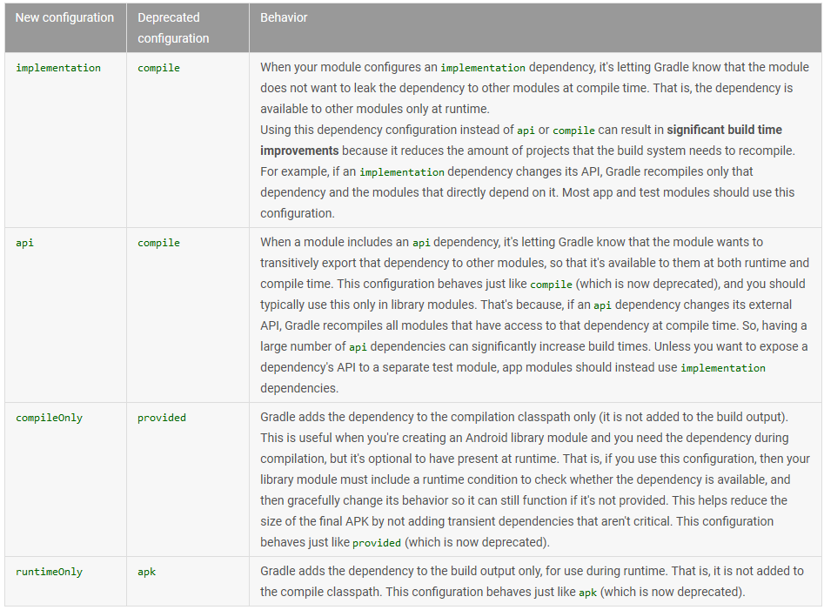Screen dimensions: 824x610
Task: Click inline "apk" code in runtimeOnly description
Action: [x=588, y=593]
